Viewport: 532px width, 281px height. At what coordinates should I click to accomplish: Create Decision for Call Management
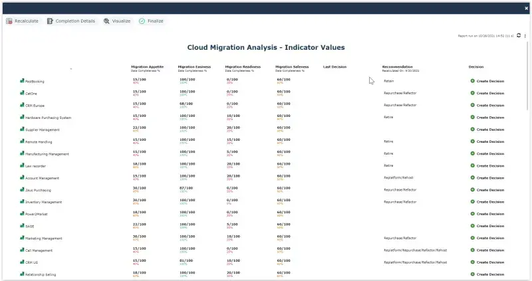[487, 250]
